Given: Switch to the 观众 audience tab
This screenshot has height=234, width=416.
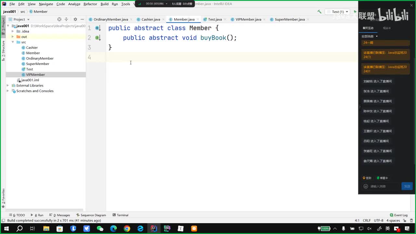Looking at the screenshot, I should coord(387,28).
